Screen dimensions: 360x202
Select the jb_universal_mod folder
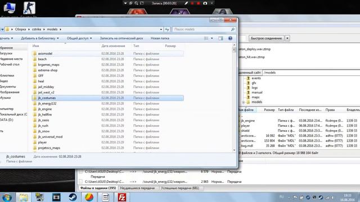[x=50, y=137]
